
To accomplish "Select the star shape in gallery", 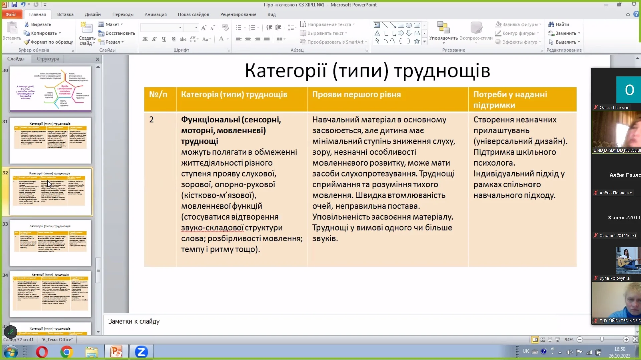I will coord(417,41).
